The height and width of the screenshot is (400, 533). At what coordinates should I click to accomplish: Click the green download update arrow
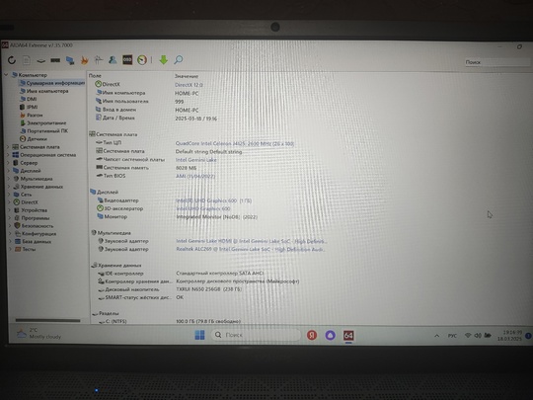[164, 60]
